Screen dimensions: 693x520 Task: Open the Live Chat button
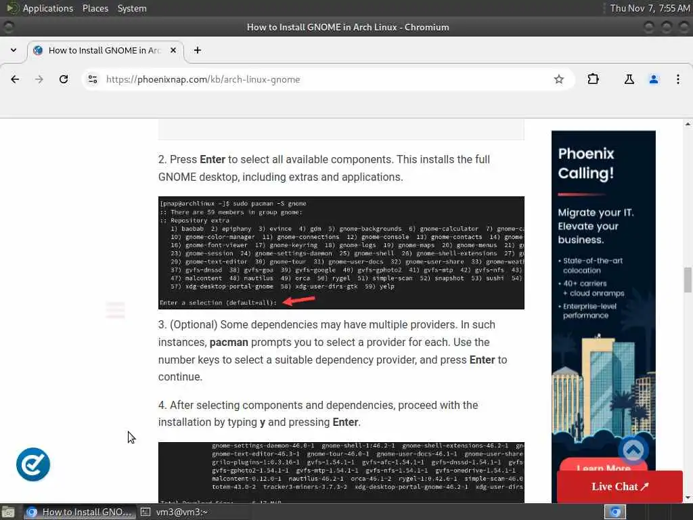620,486
